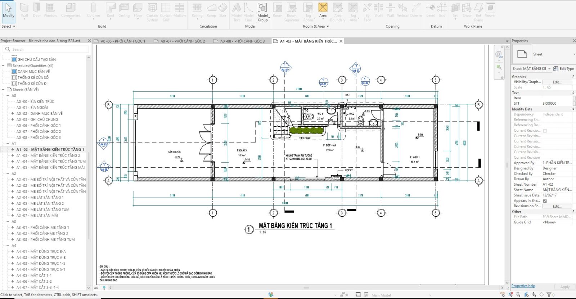
Task: Click the Wall tool icon
Action: tap(24, 8)
